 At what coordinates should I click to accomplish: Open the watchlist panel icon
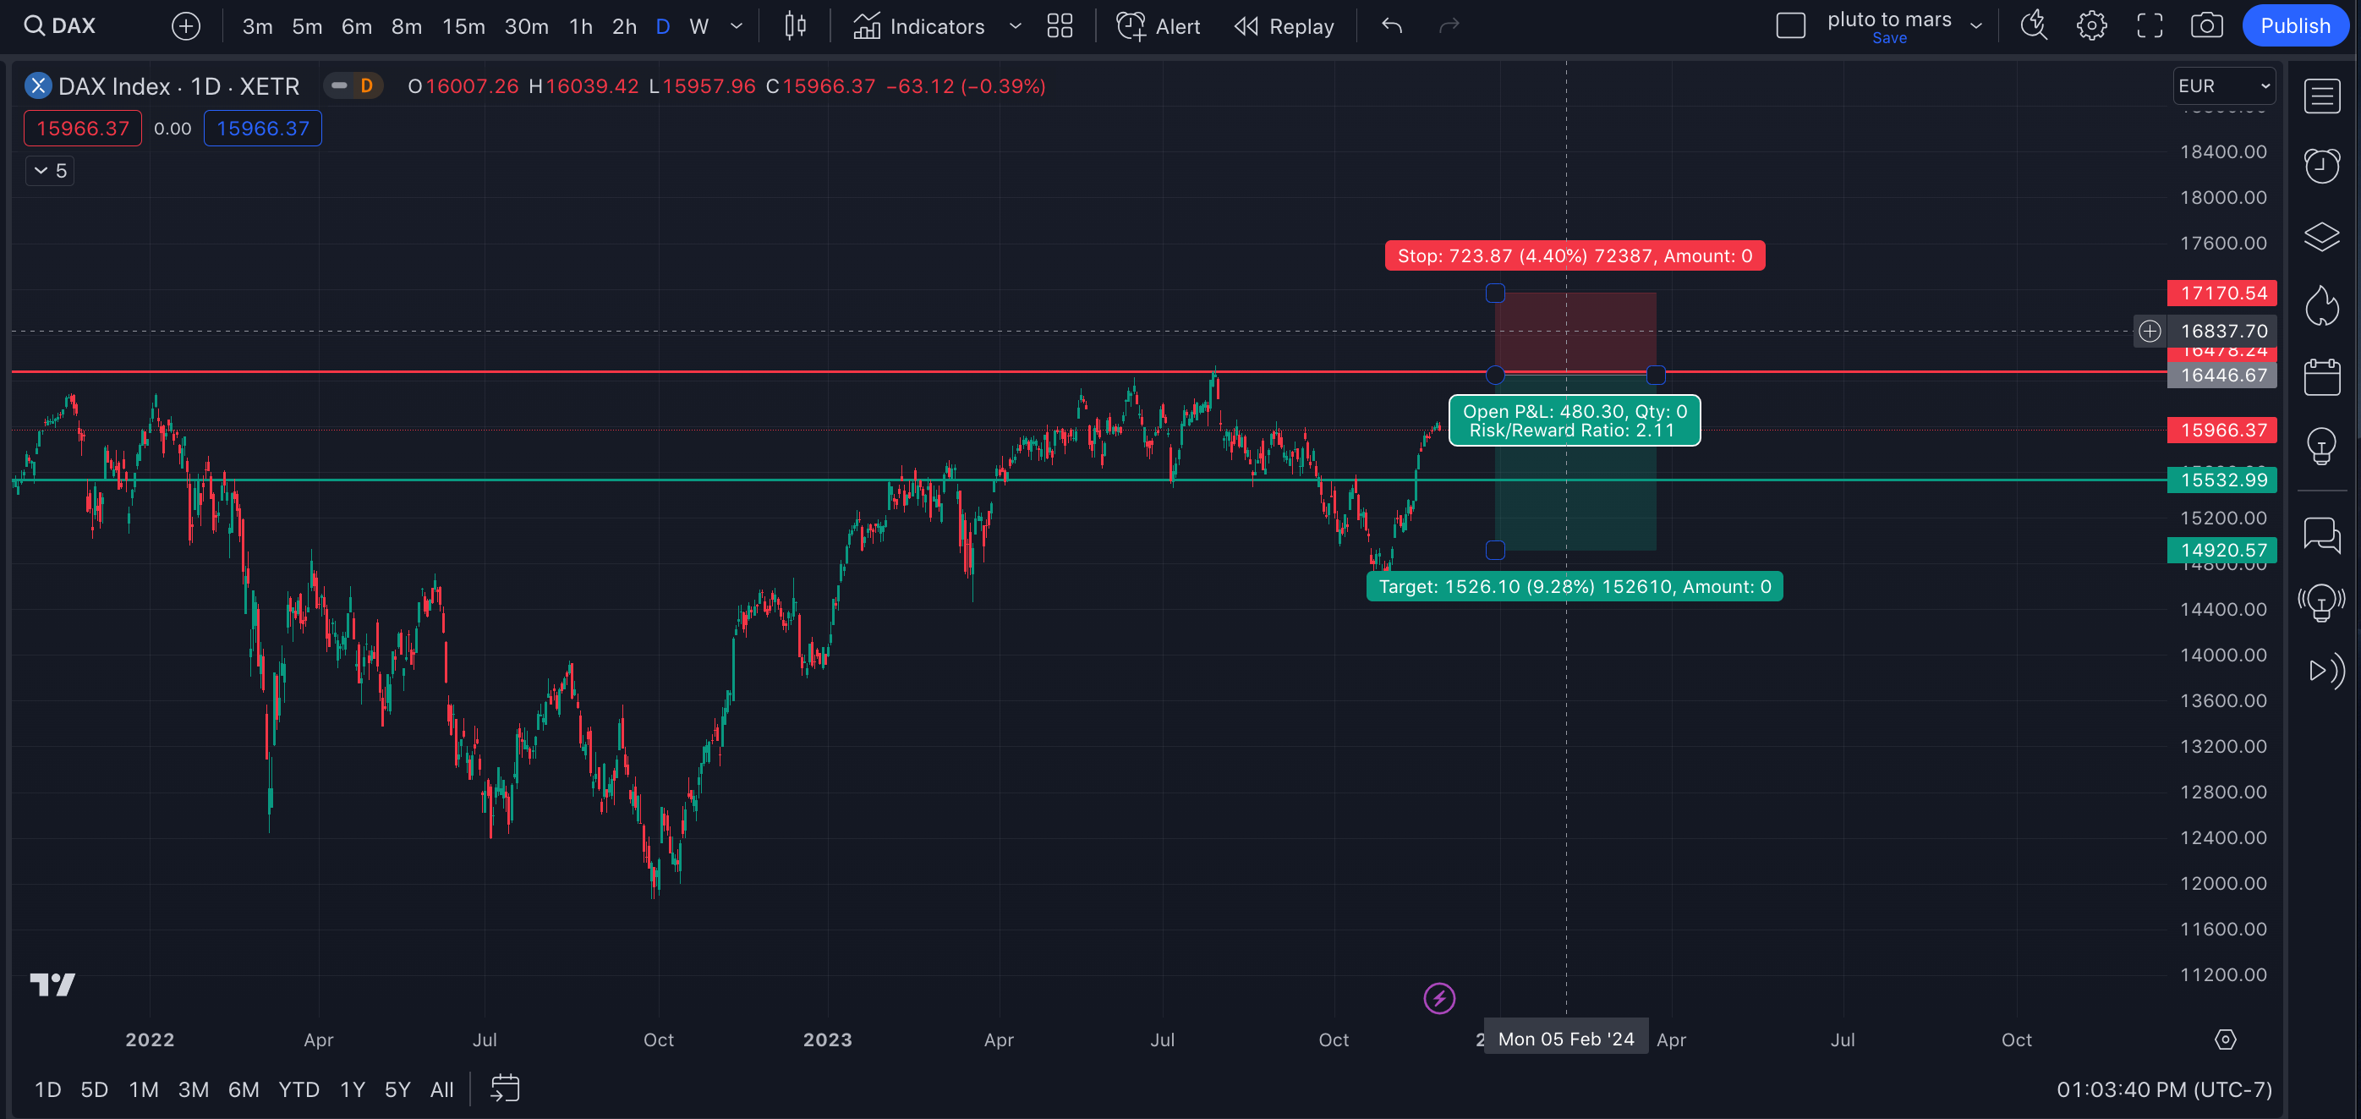[x=2321, y=96]
